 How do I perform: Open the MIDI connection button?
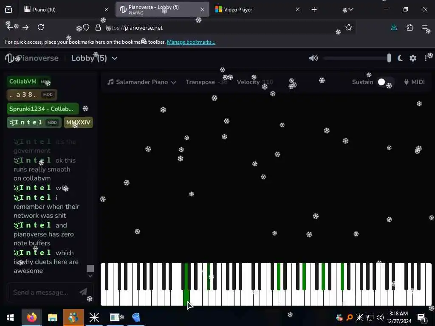414,82
